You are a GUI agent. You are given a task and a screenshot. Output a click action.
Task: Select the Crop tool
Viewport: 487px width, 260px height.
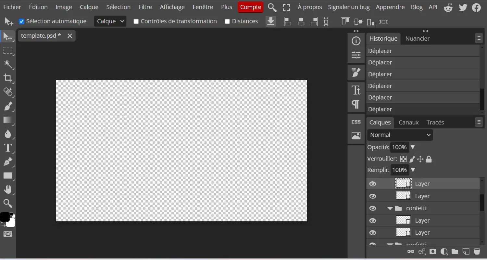click(8, 78)
